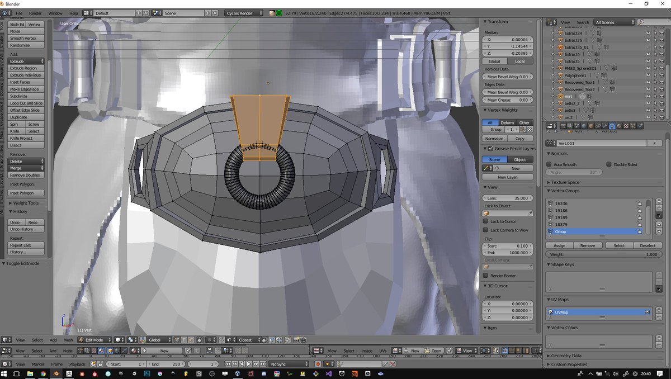671x379 pixels.
Task: Click the OpenGL render camera icon
Action: [296, 339]
